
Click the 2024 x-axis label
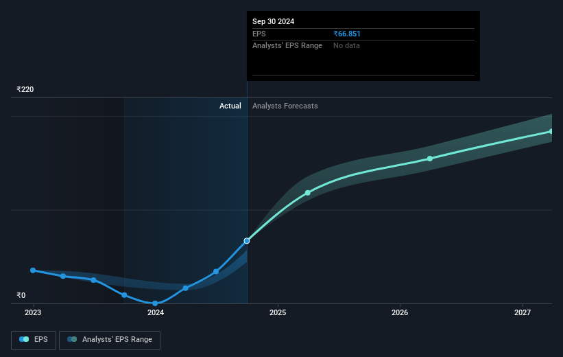click(x=156, y=313)
